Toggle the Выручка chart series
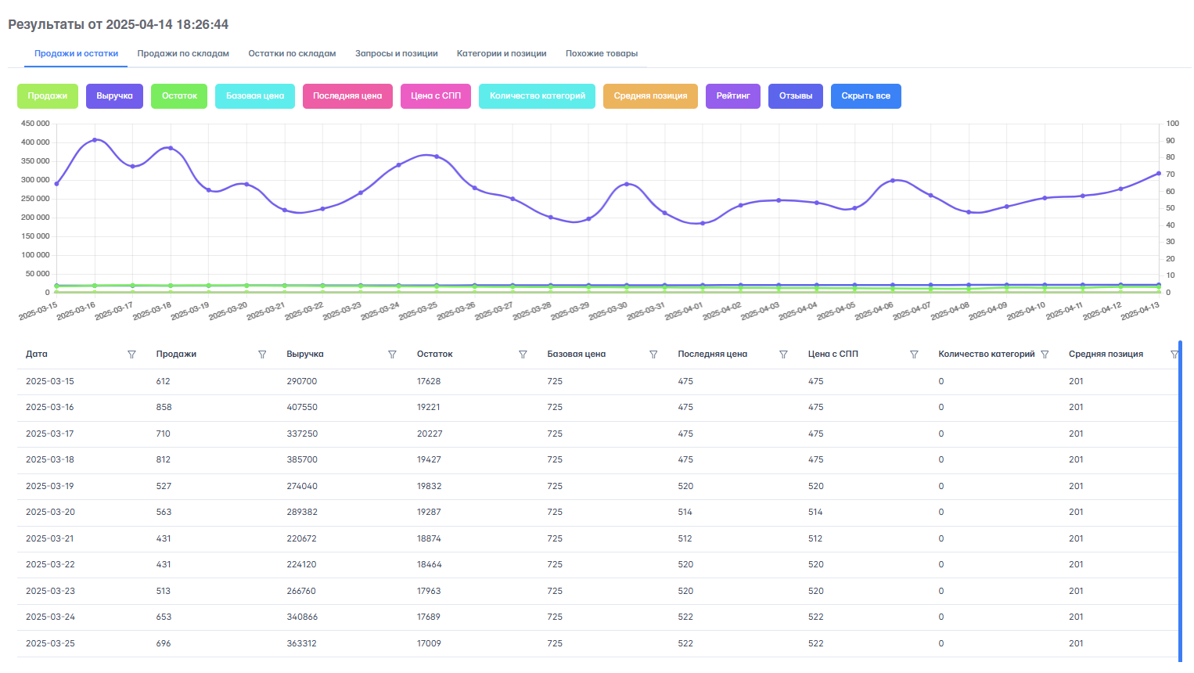Image resolution: width=1194 pixels, height=673 pixels. [114, 96]
